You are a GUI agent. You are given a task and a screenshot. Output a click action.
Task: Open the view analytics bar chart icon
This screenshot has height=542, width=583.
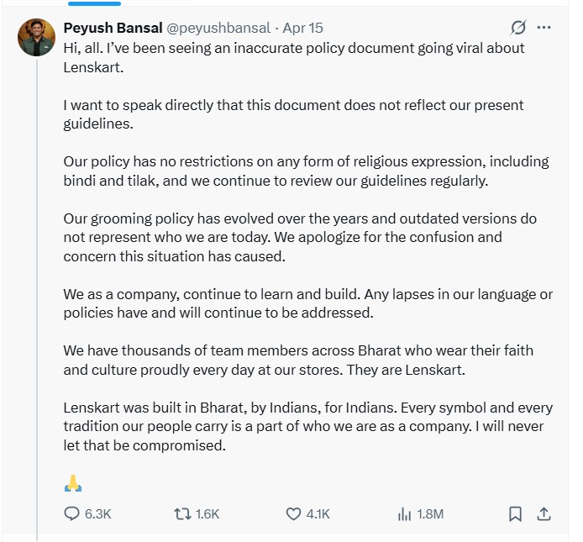[403, 513]
